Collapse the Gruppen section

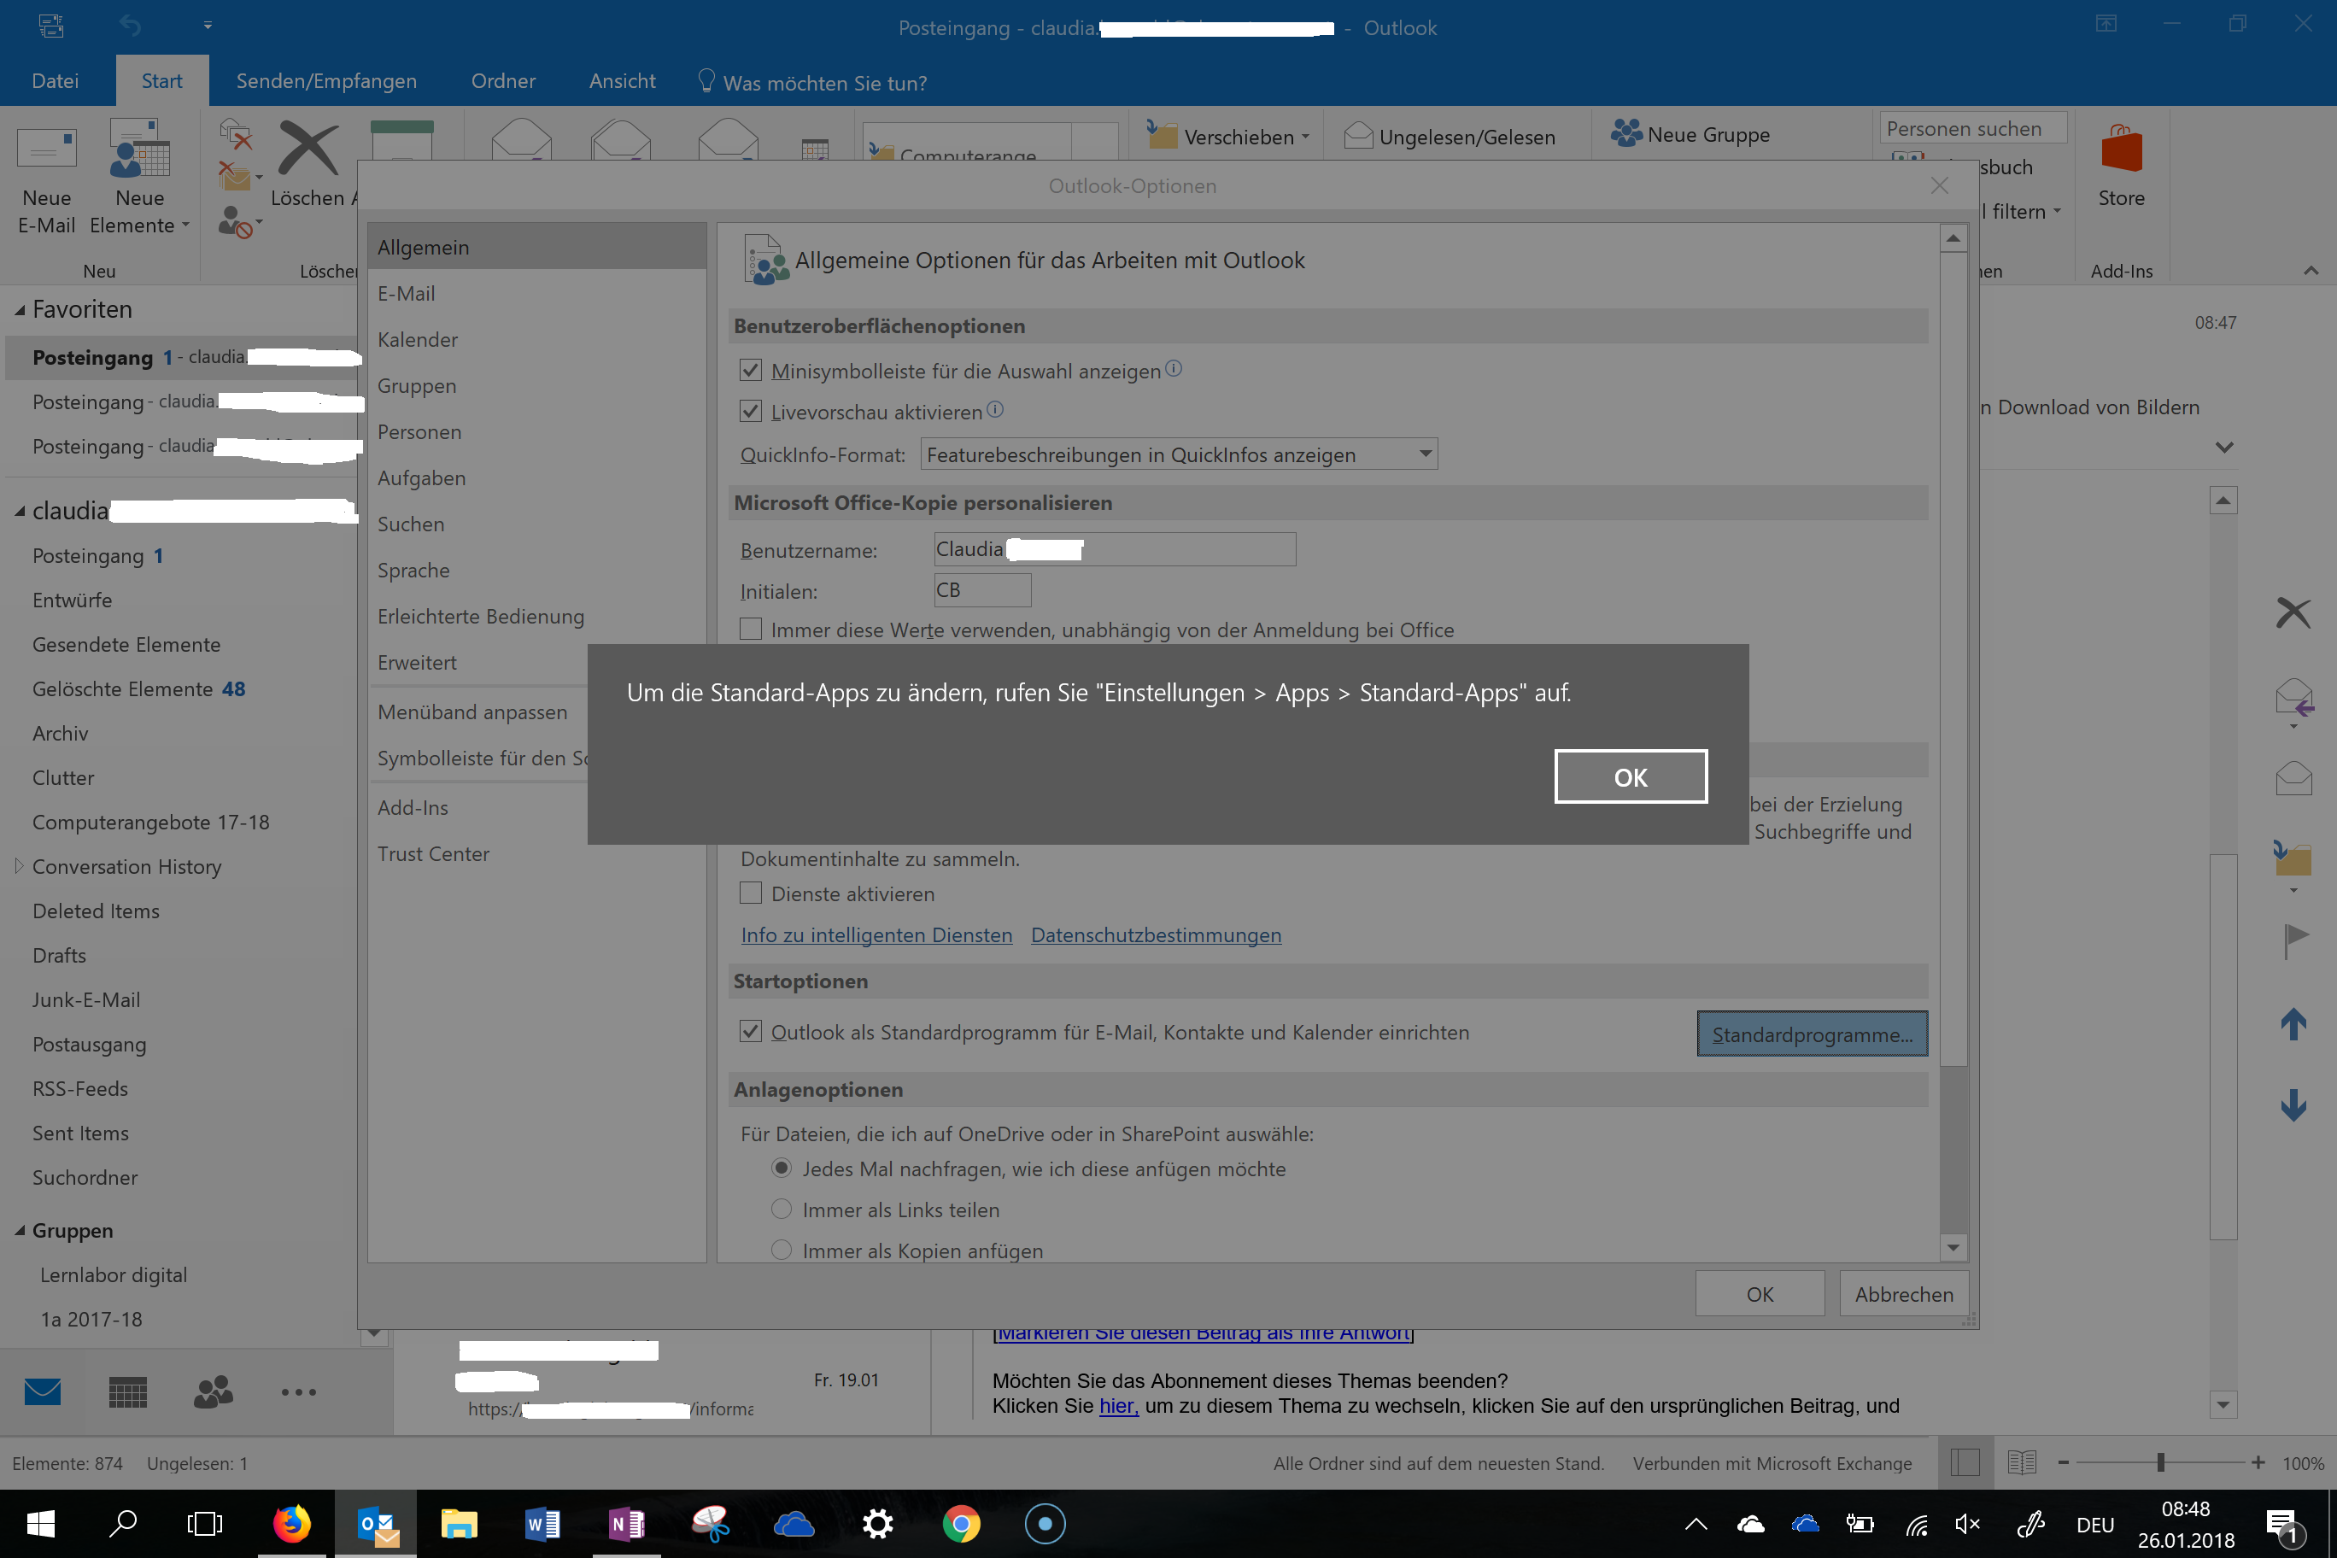19,1231
